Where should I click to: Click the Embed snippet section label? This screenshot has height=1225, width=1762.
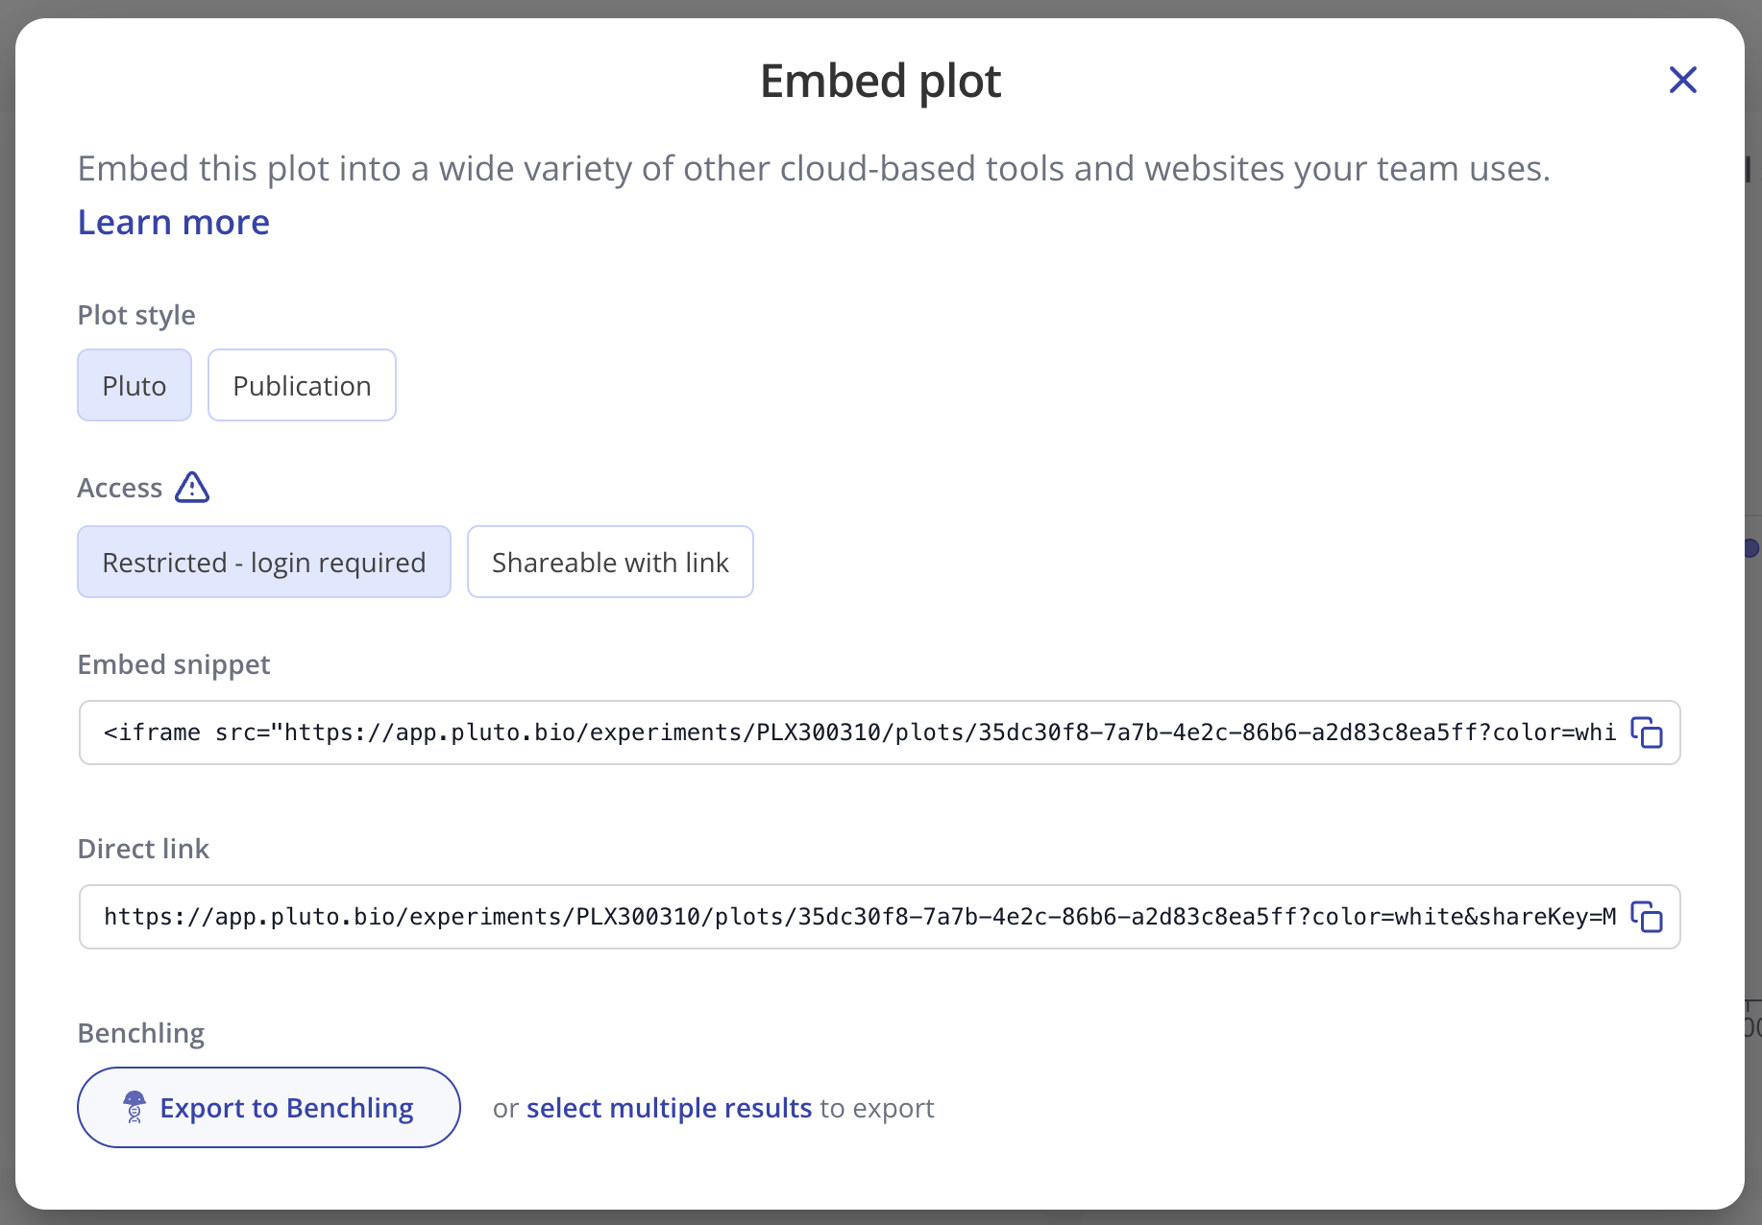point(174,664)
